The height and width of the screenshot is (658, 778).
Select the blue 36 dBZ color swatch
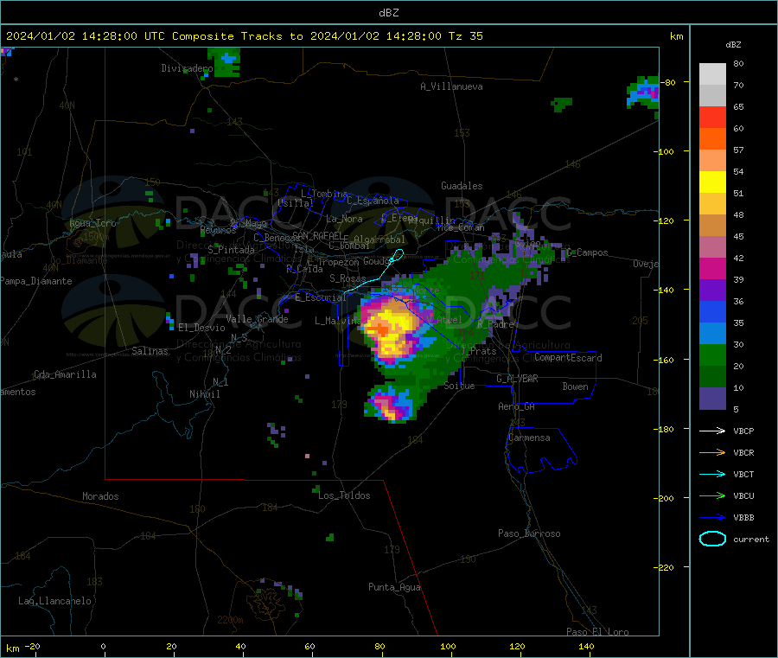[712, 311]
